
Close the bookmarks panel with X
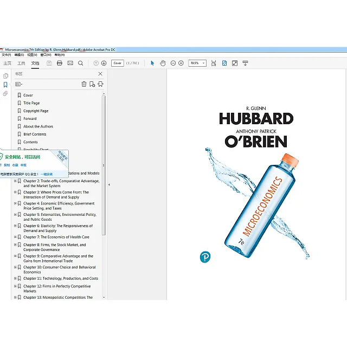pos(100,74)
